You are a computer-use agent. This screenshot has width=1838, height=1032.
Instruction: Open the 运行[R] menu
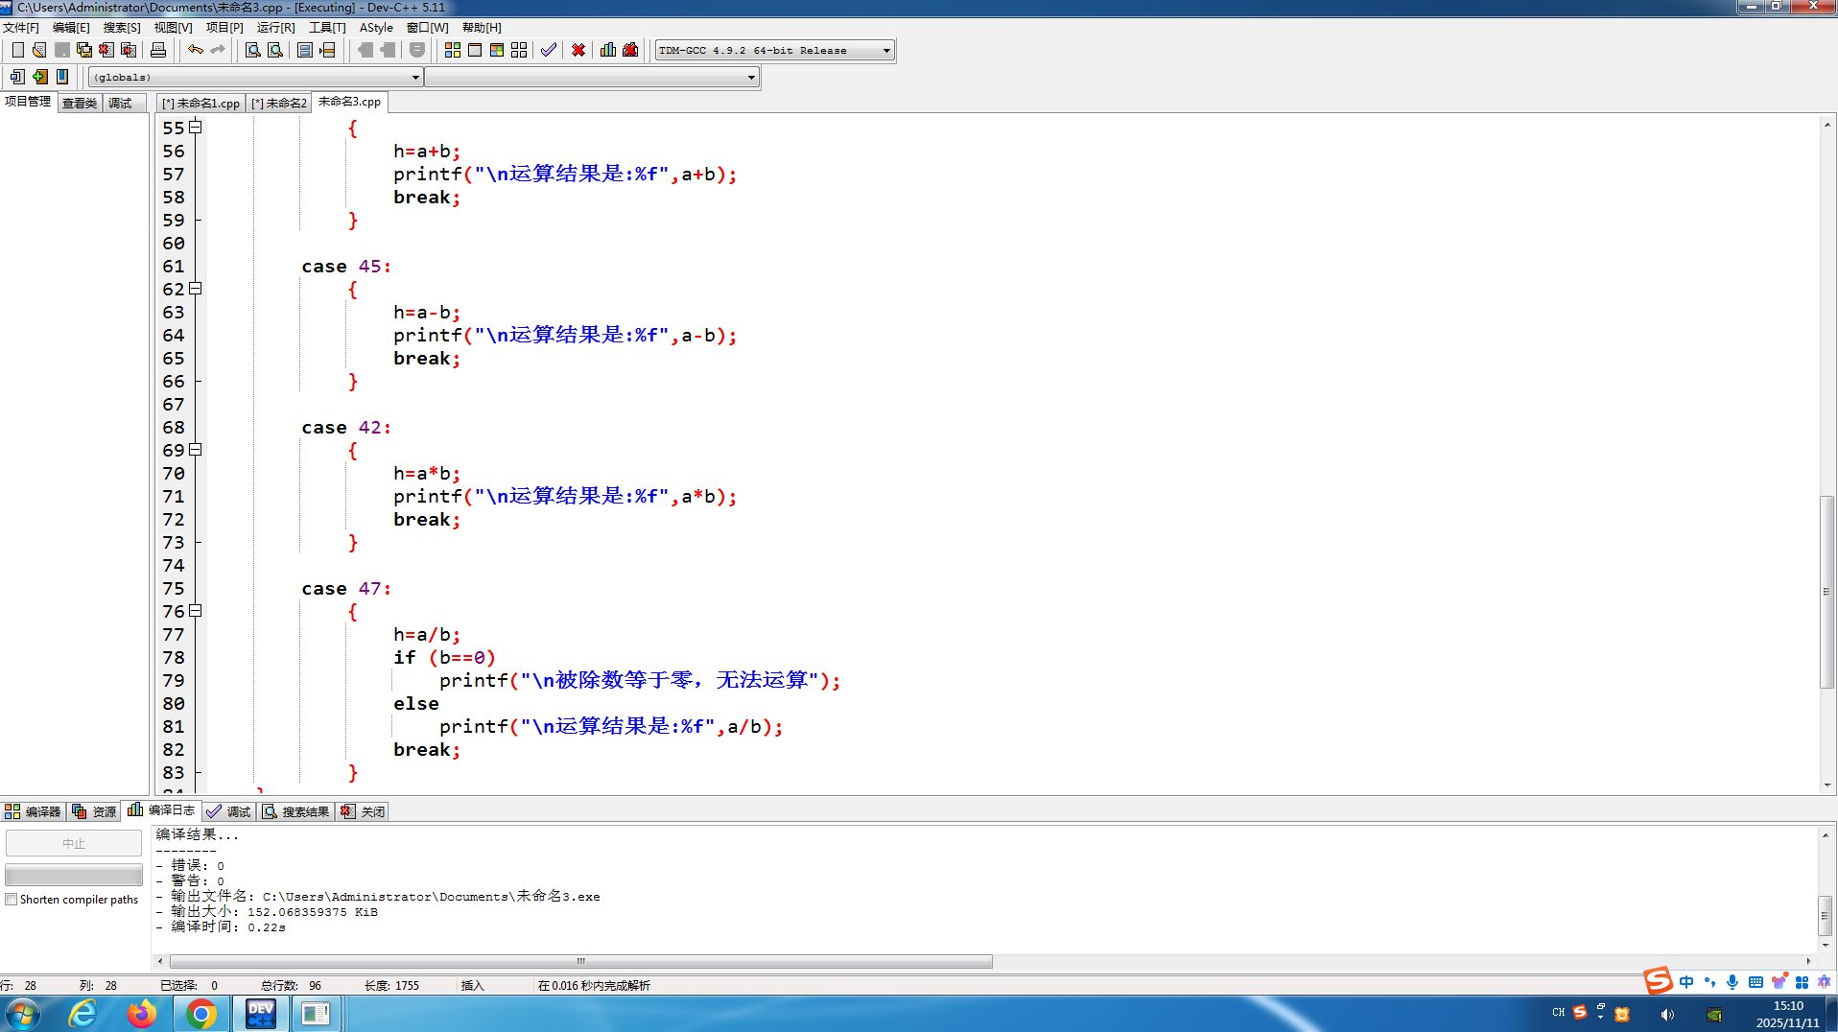coord(276,28)
